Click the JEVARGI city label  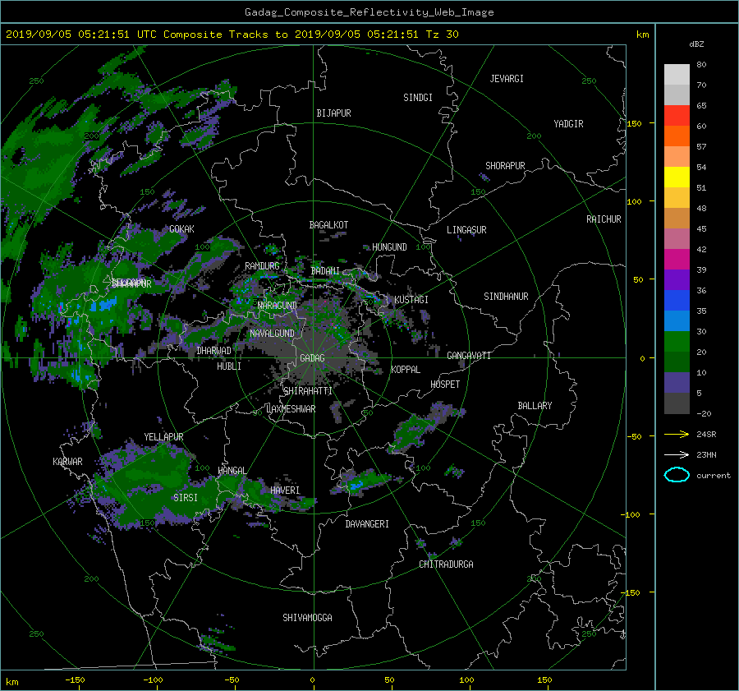click(507, 79)
